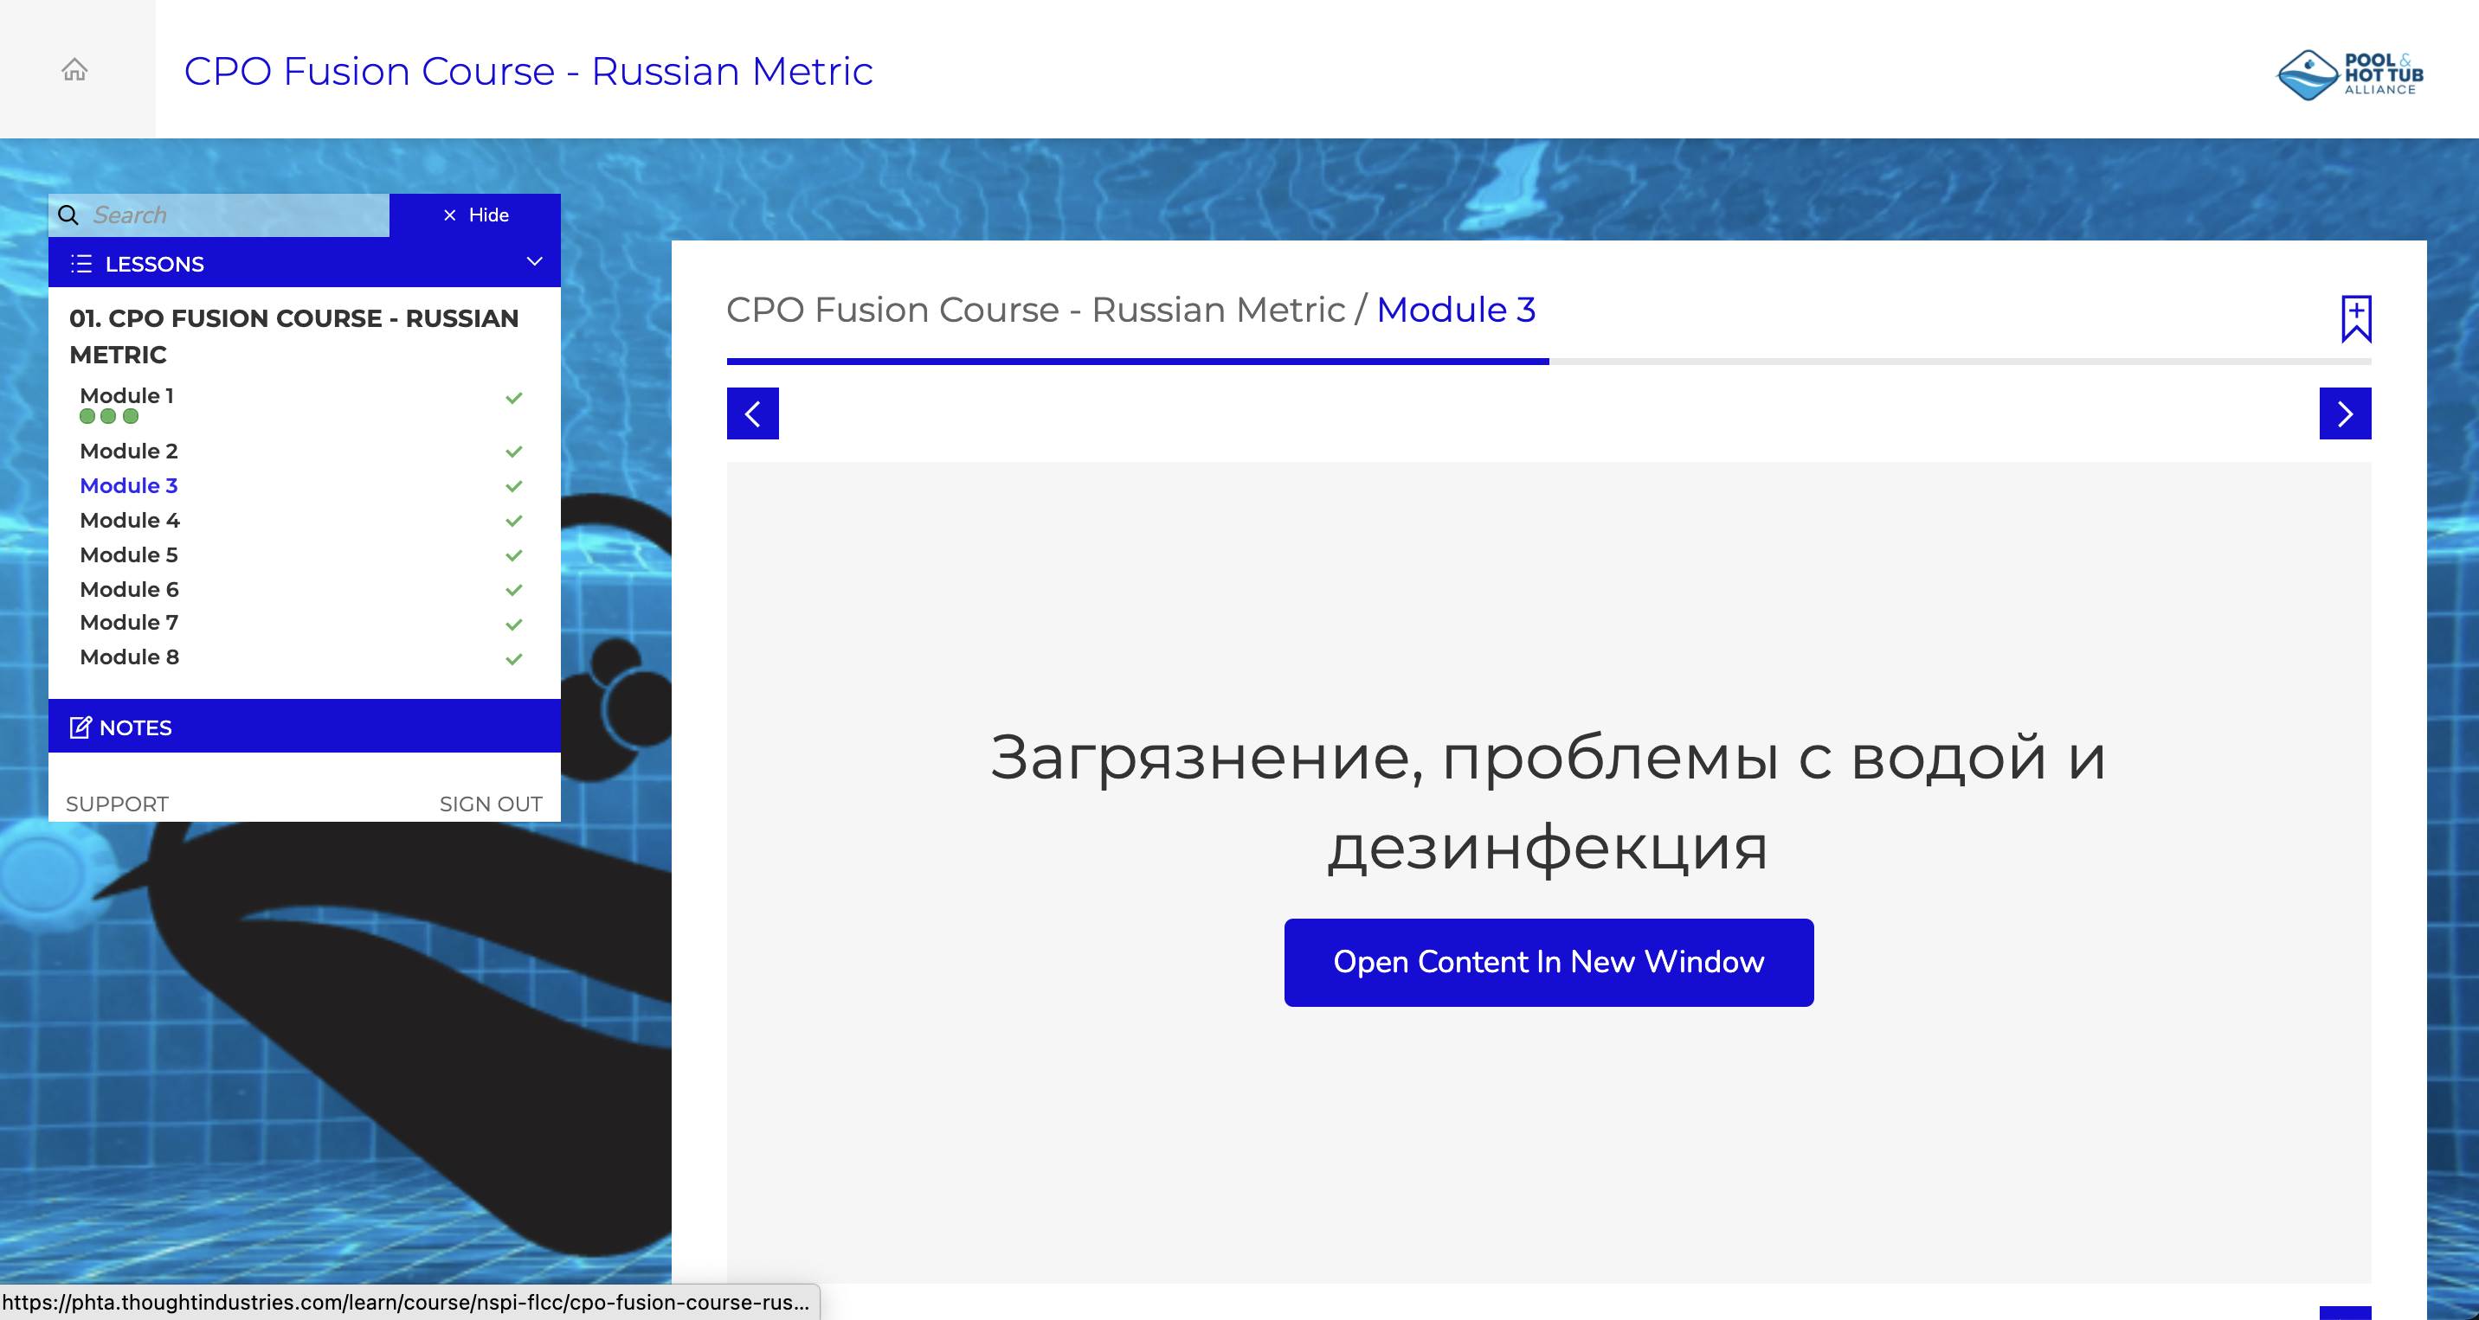
Task: Collapse the Lessons section chevron
Action: click(x=534, y=262)
